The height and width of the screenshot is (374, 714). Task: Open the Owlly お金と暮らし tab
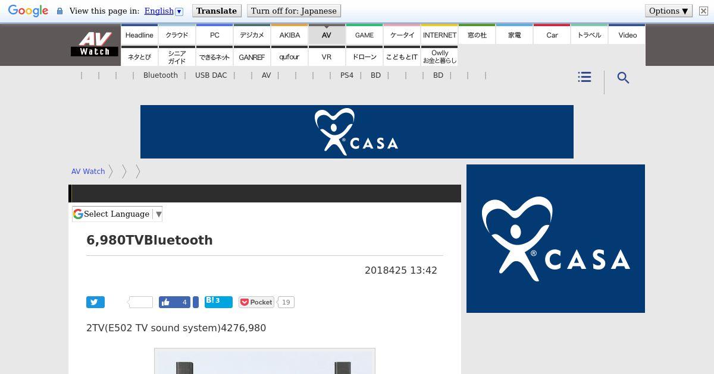440,57
